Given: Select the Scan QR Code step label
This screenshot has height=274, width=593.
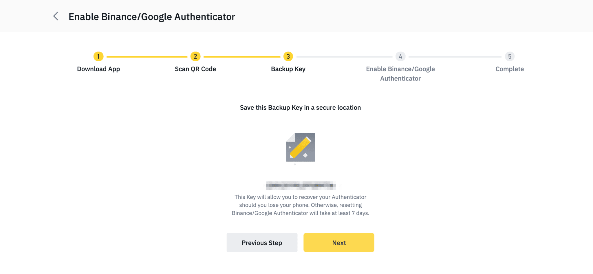Looking at the screenshot, I should click(195, 69).
